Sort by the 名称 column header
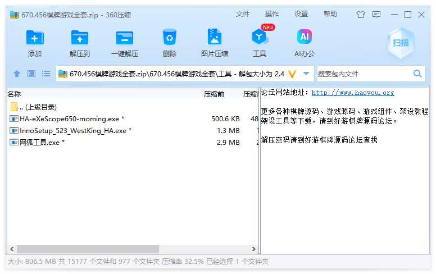 pyautogui.click(x=14, y=94)
